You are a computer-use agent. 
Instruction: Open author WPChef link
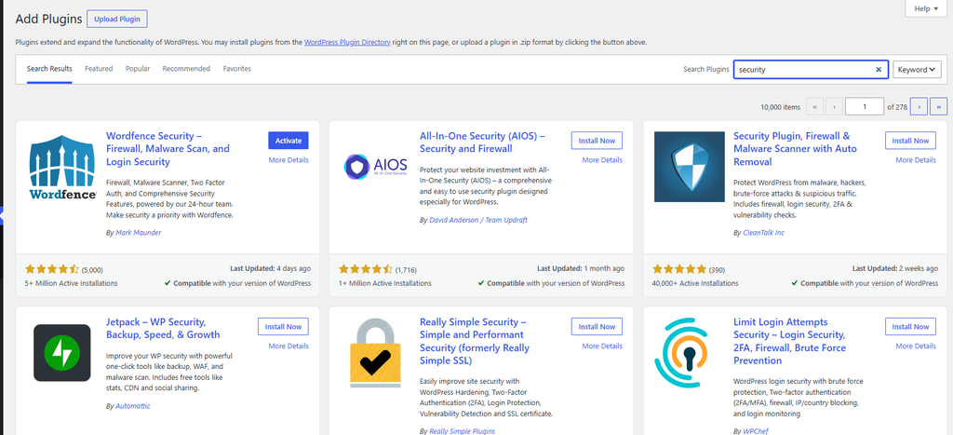click(x=758, y=431)
